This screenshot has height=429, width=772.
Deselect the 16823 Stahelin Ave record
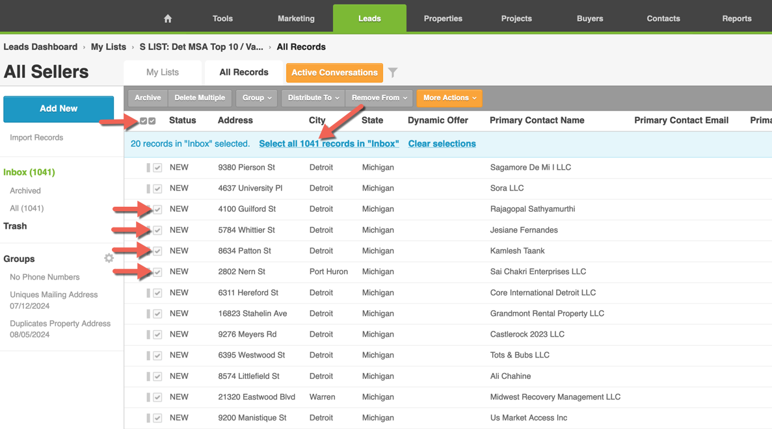(157, 314)
